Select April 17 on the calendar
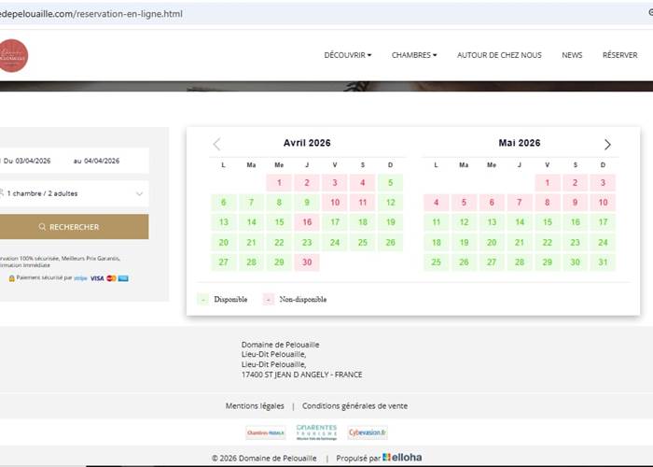Viewport: 653px width, 467px height. pyautogui.click(x=335, y=222)
